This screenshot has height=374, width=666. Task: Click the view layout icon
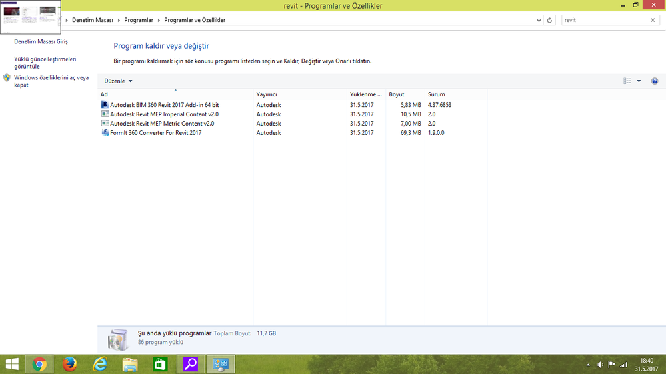pos(627,81)
